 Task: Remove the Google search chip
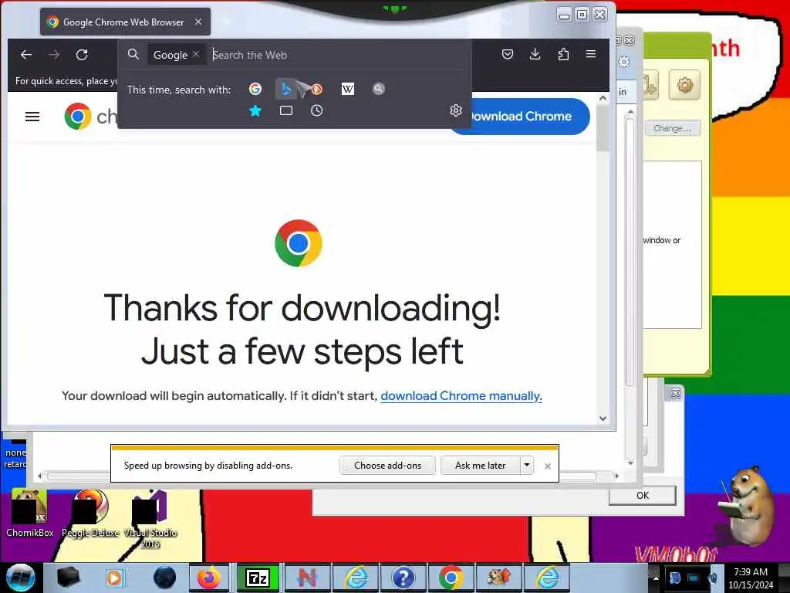[196, 54]
